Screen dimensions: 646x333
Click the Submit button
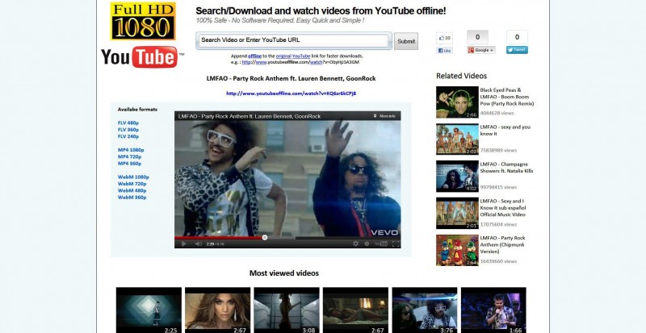pos(406,41)
